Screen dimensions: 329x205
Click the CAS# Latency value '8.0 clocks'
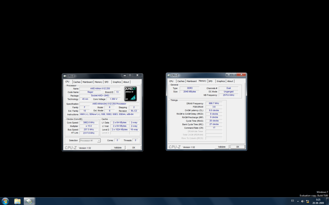[x=214, y=111]
